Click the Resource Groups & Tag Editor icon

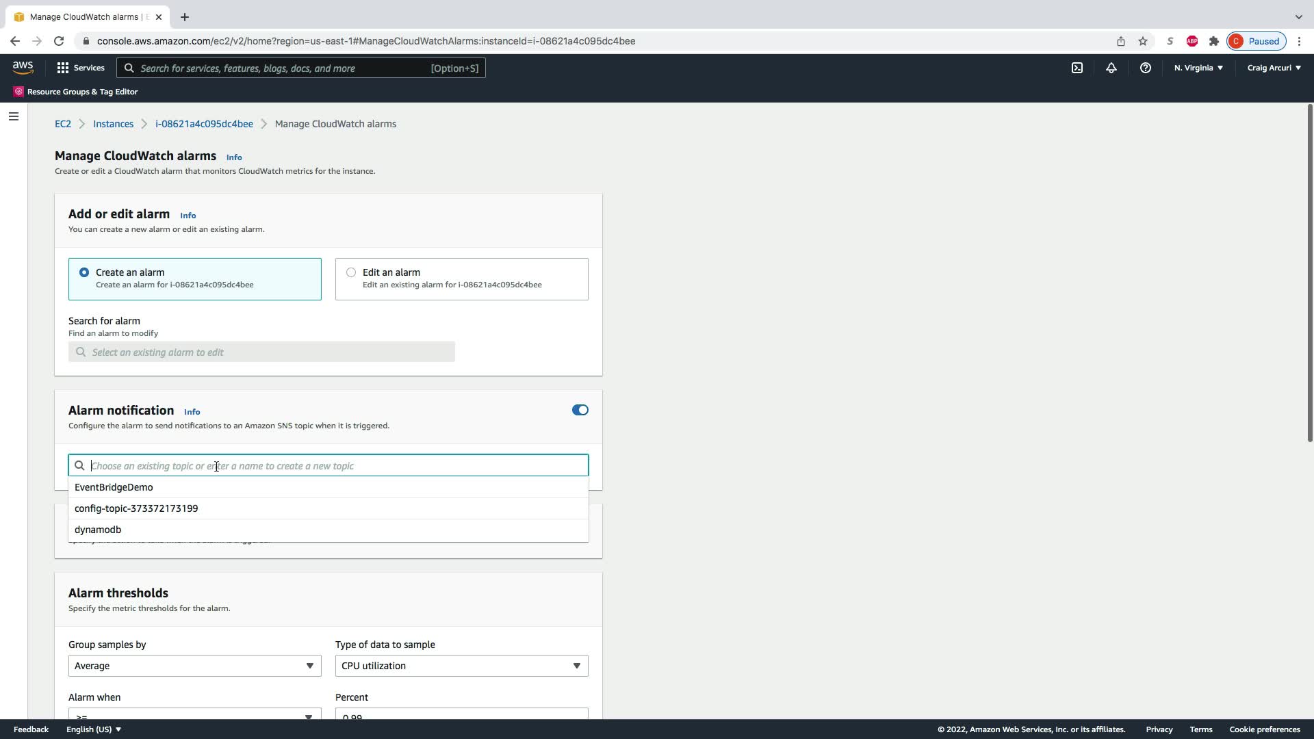[x=18, y=92]
